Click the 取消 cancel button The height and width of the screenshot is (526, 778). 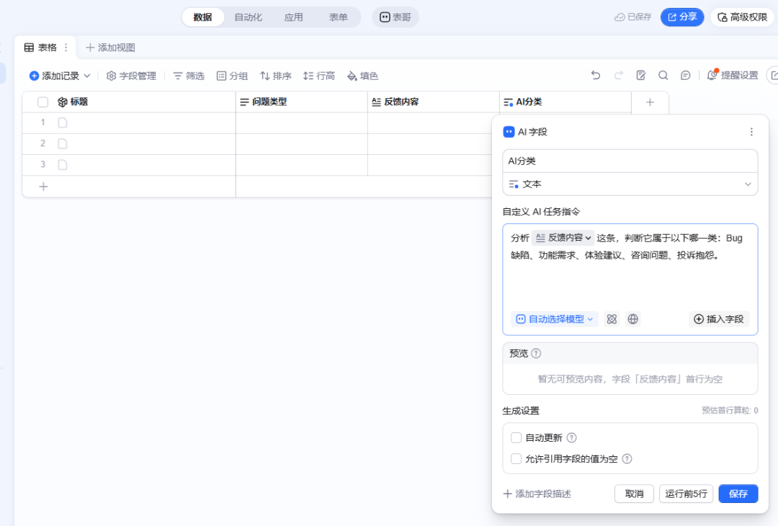click(634, 494)
